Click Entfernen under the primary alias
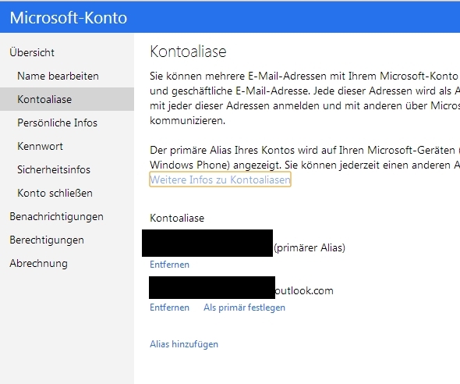This screenshot has height=384, width=460. coord(169,265)
